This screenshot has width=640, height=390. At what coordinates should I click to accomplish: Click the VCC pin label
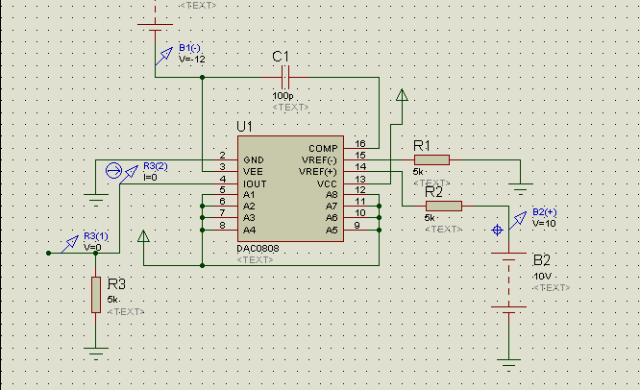point(327,184)
